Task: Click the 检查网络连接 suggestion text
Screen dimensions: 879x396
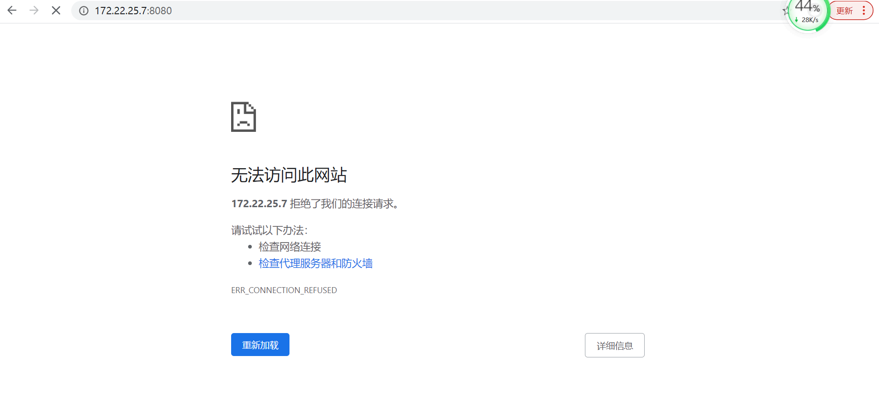Action: pyautogui.click(x=289, y=247)
